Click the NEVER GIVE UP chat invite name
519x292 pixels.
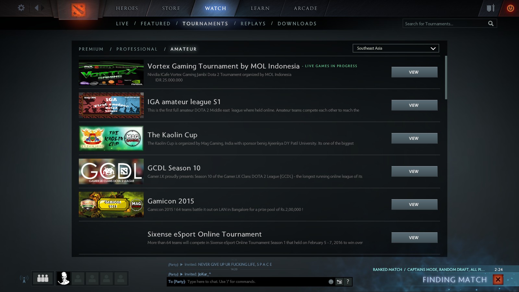point(235,264)
